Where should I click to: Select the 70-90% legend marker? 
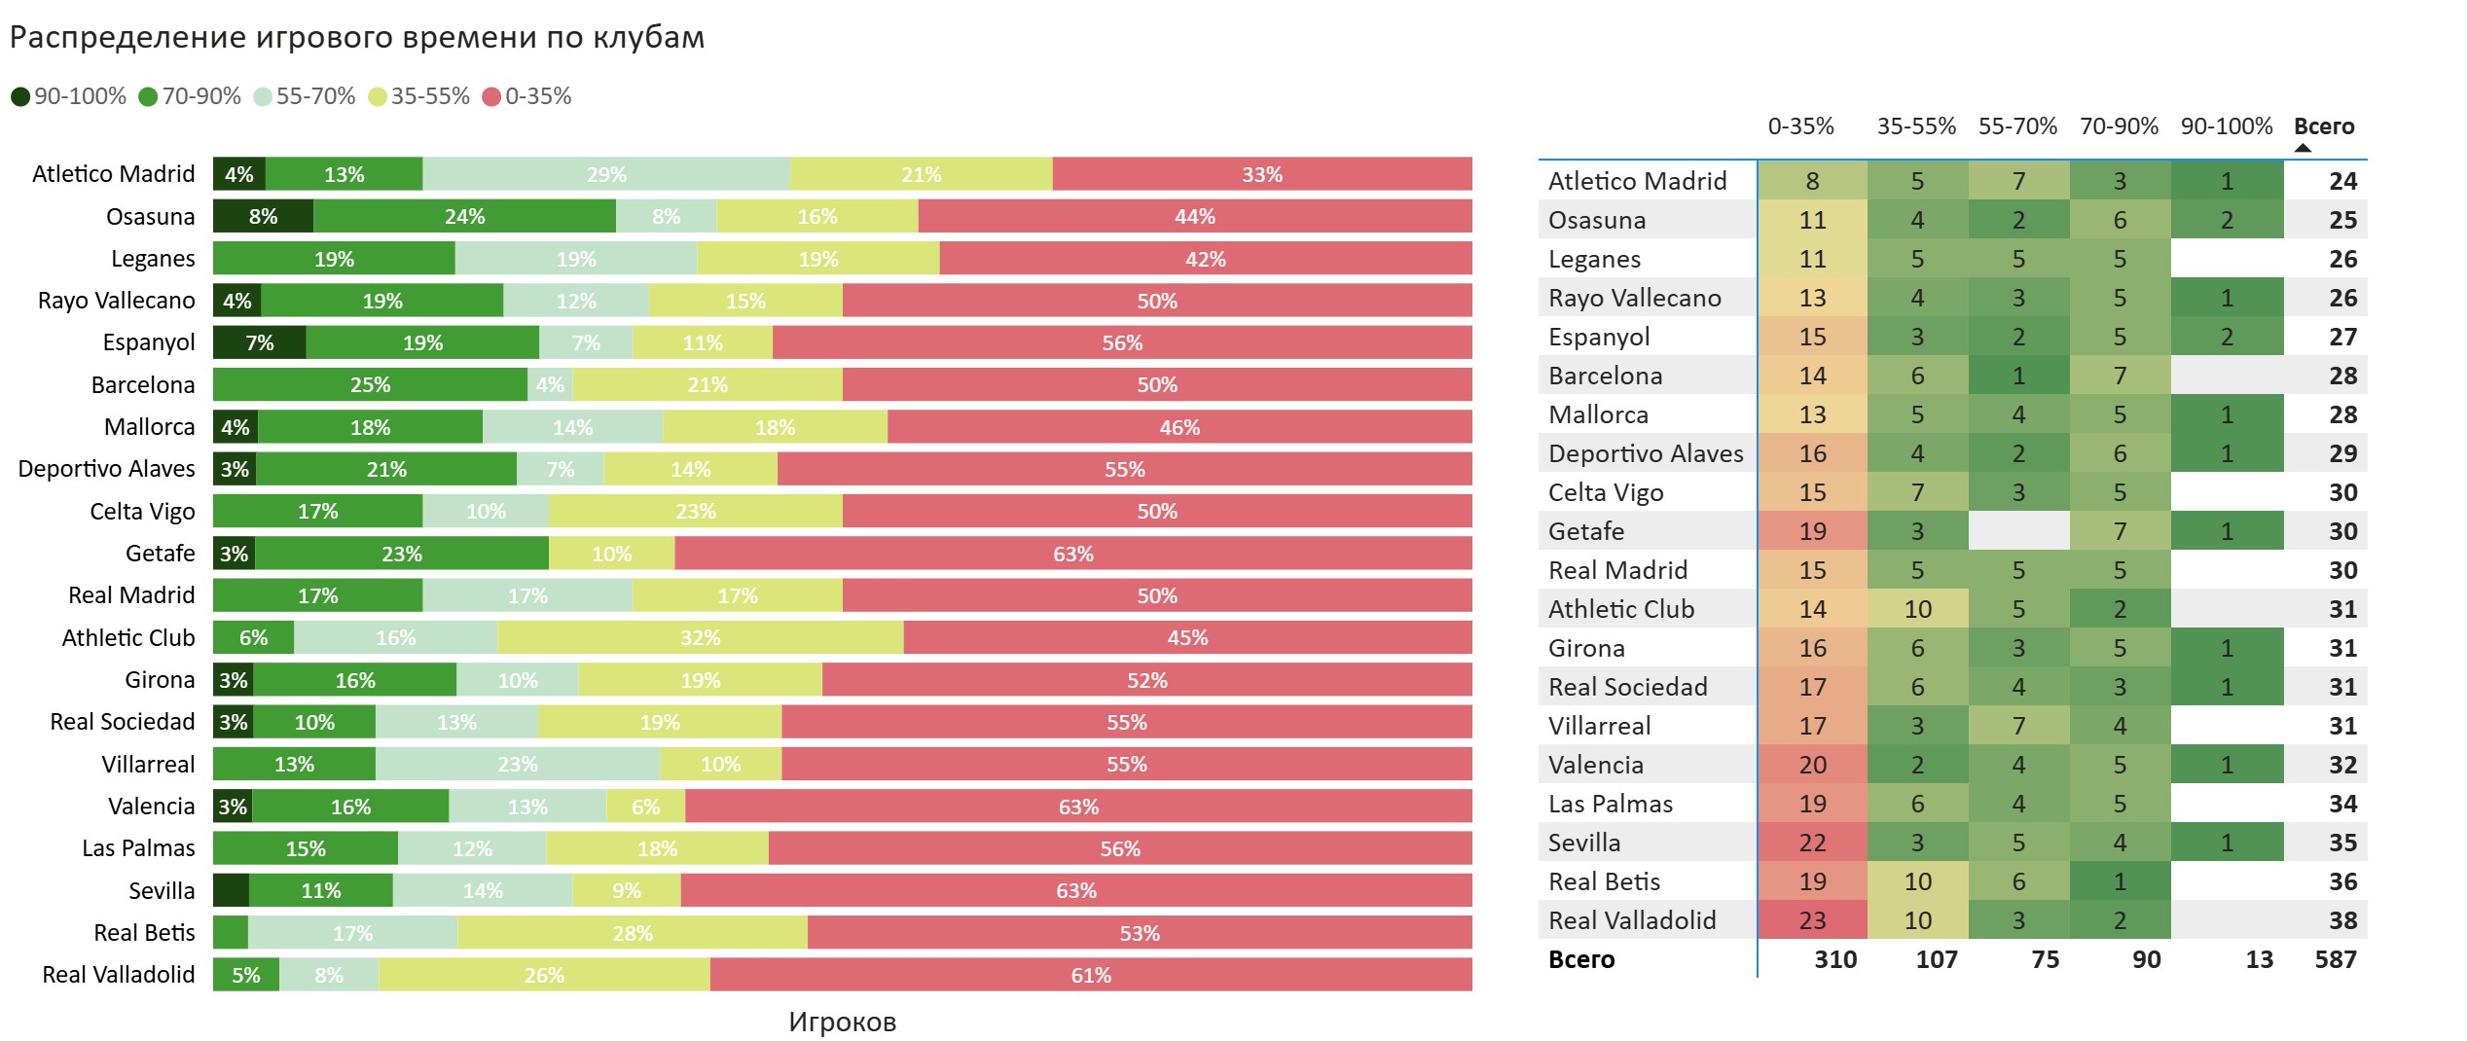coord(148,96)
